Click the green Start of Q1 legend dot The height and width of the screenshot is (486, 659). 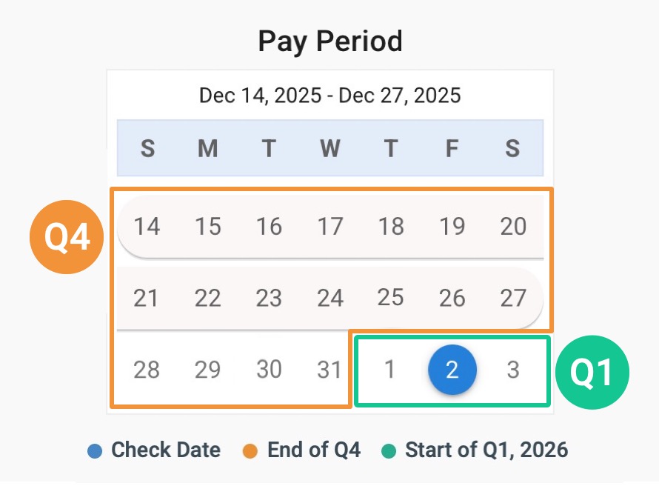tap(388, 450)
